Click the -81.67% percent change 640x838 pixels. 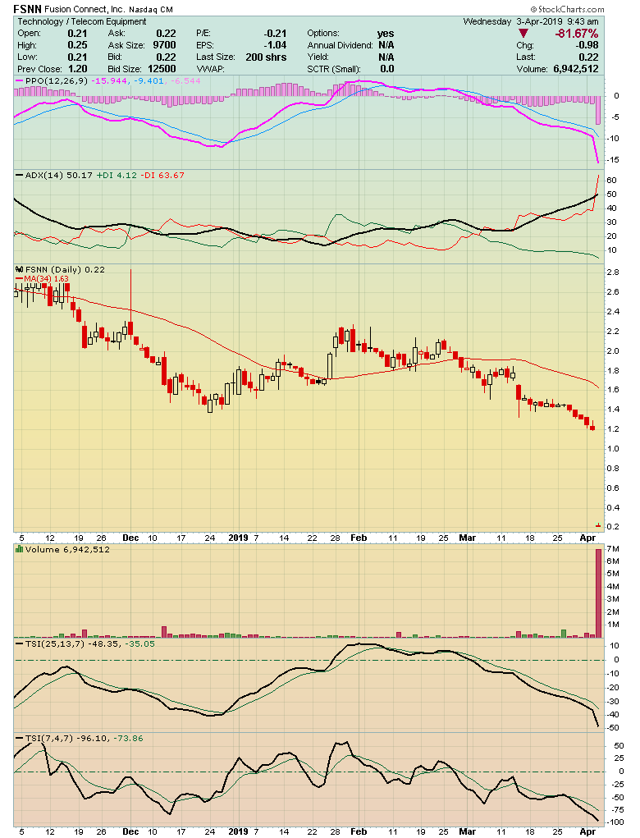577,34
